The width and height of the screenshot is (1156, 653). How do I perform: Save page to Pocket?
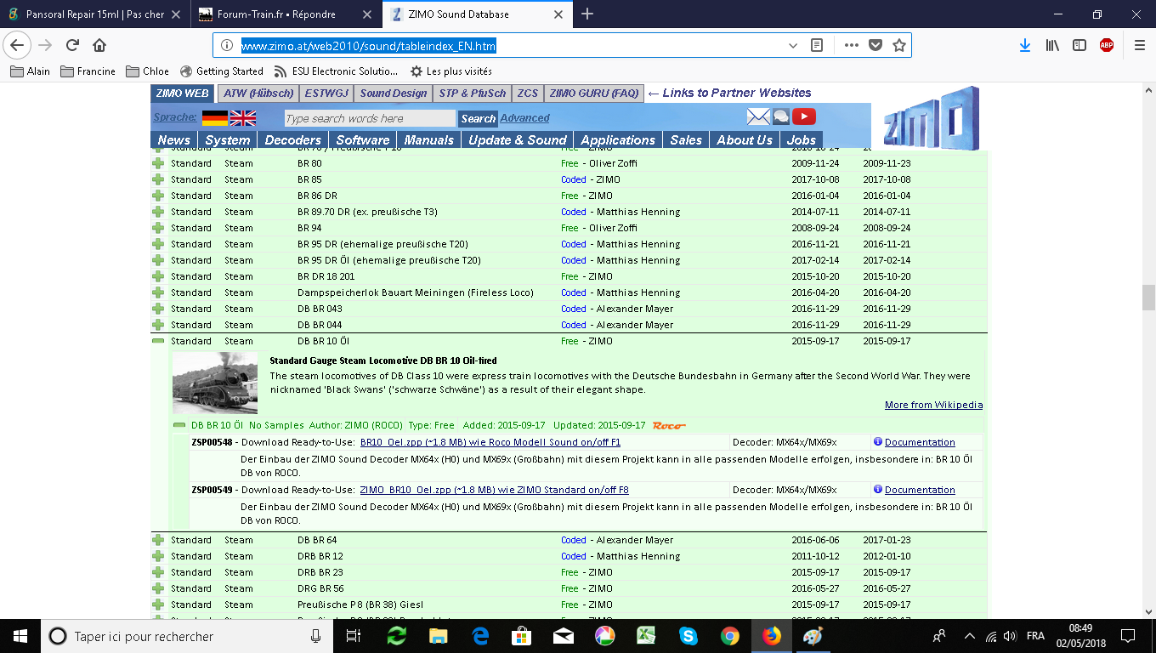tap(875, 46)
